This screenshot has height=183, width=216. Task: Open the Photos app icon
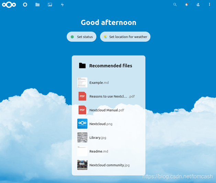(x=50, y=5)
